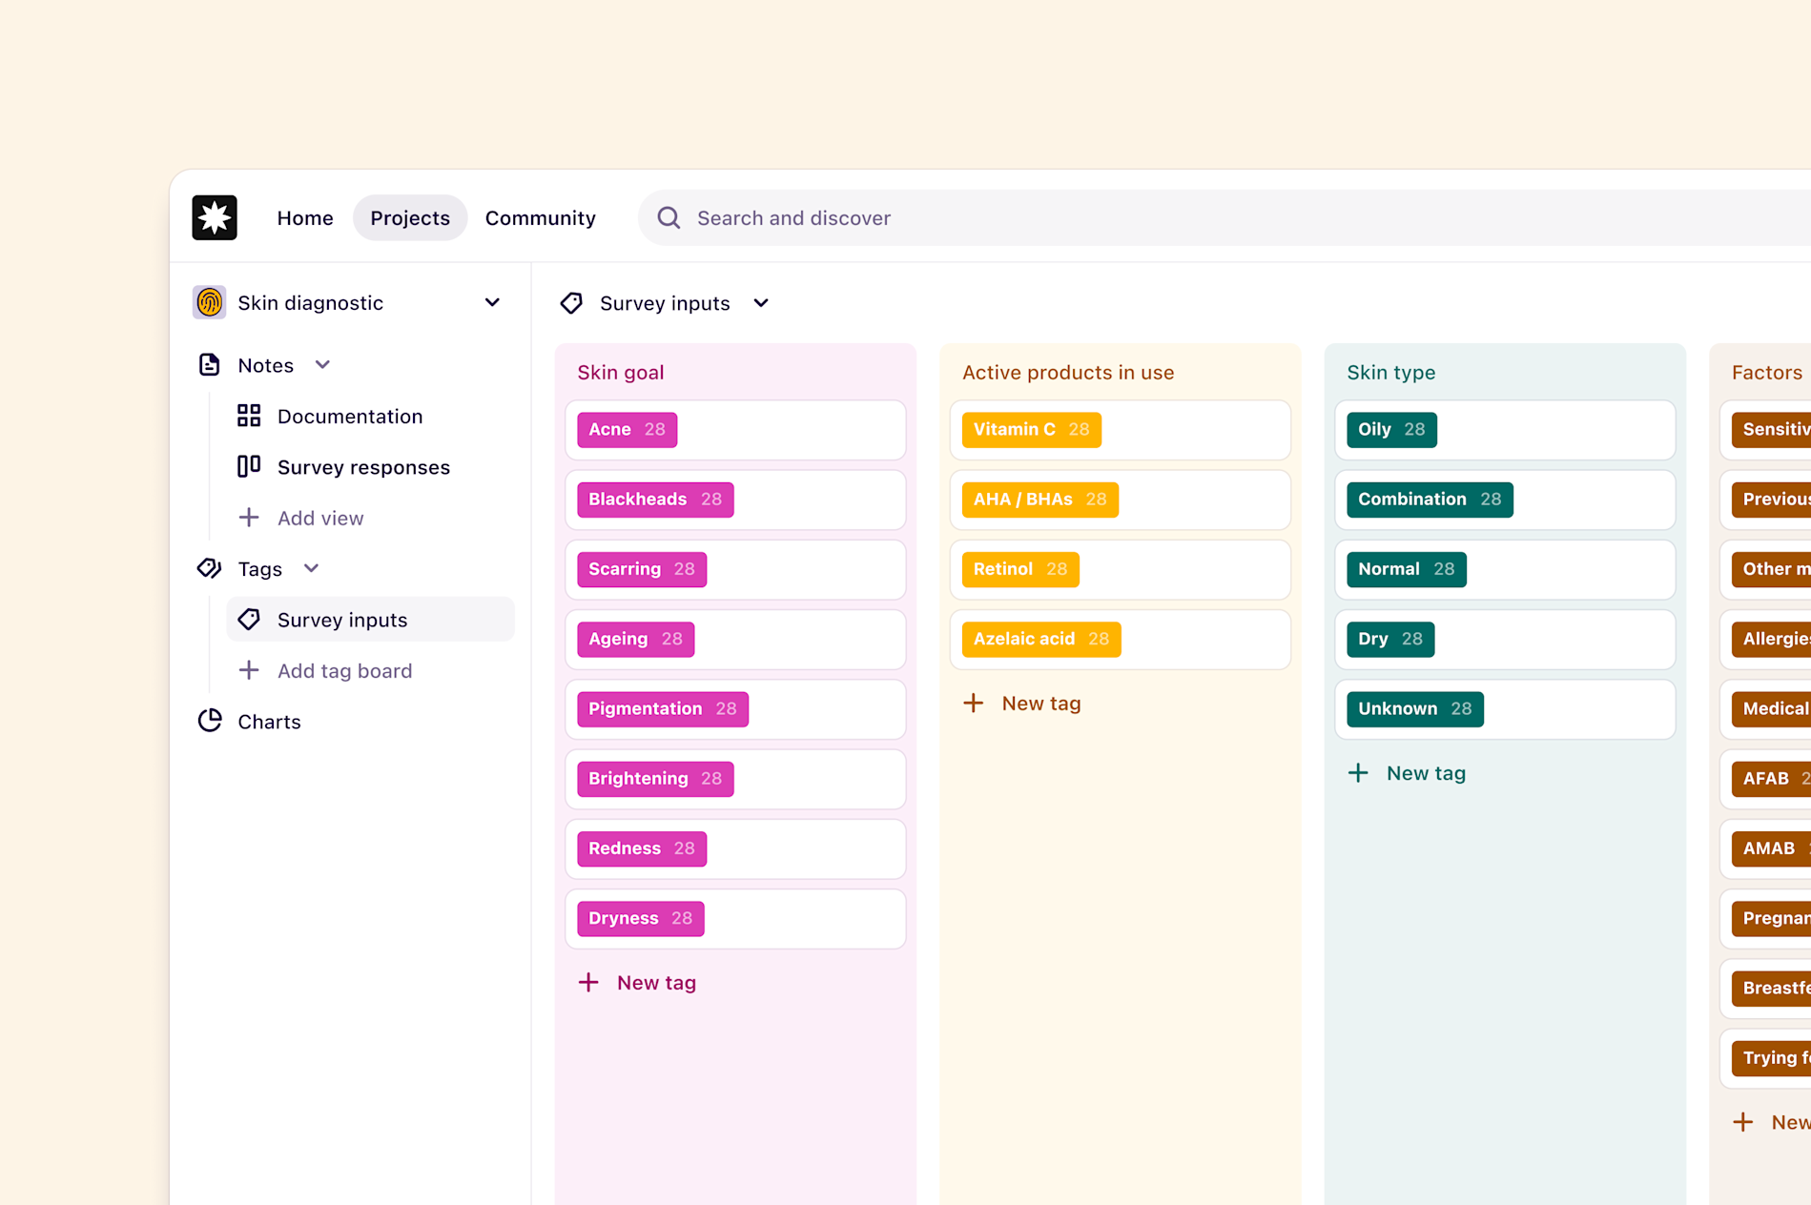Click the Survey inputs board title

(x=665, y=303)
